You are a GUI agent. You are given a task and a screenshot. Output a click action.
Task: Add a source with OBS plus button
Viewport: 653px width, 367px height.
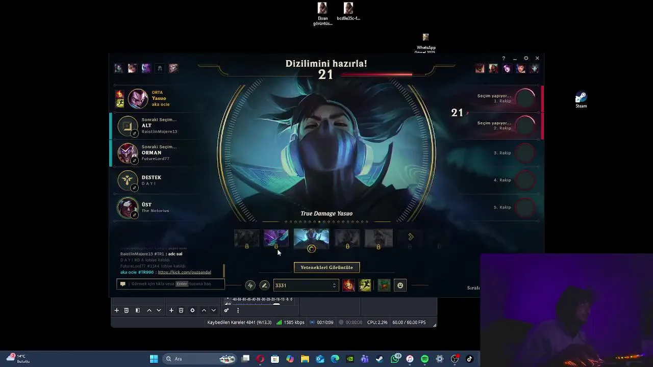tap(171, 310)
